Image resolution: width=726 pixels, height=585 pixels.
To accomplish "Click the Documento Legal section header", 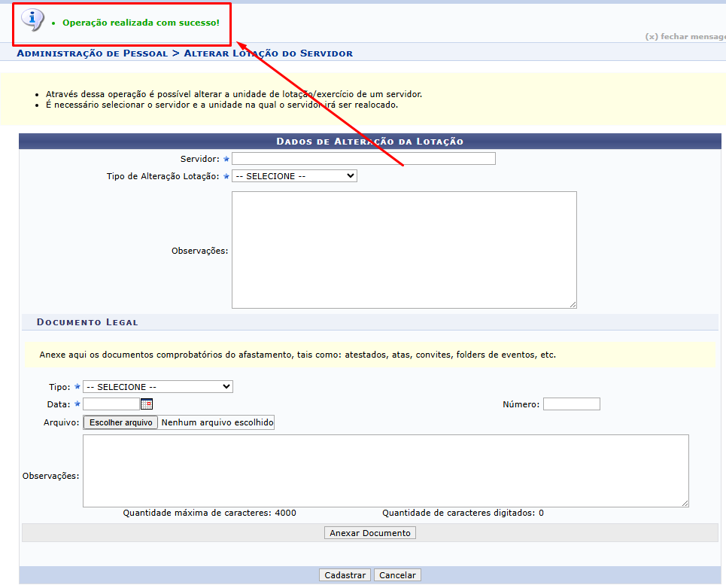I will 87,322.
